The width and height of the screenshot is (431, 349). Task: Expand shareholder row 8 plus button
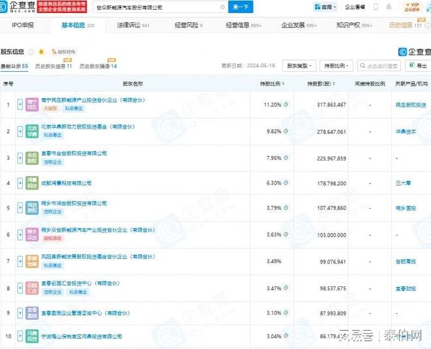[x=20, y=288]
